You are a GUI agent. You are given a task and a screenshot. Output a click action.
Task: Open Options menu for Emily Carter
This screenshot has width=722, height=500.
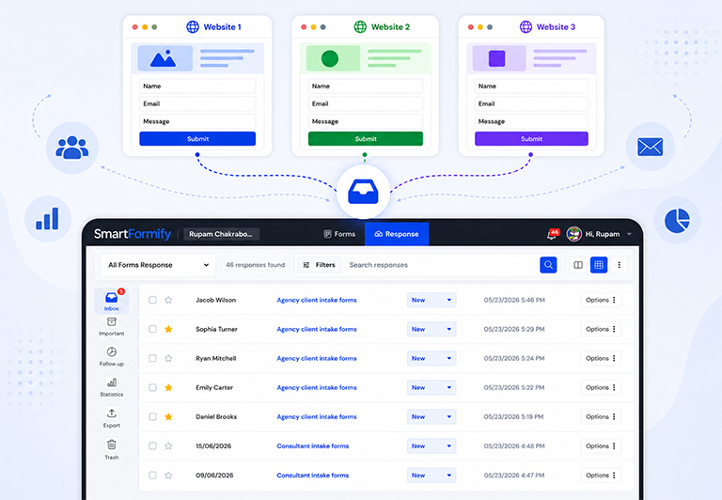[x=601, y=387]
